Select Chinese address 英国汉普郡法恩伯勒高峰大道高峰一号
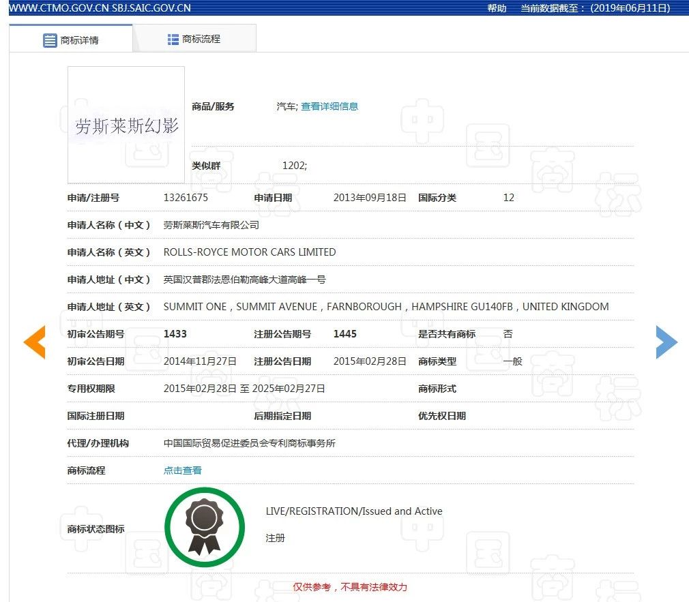 tap(244, 280)
